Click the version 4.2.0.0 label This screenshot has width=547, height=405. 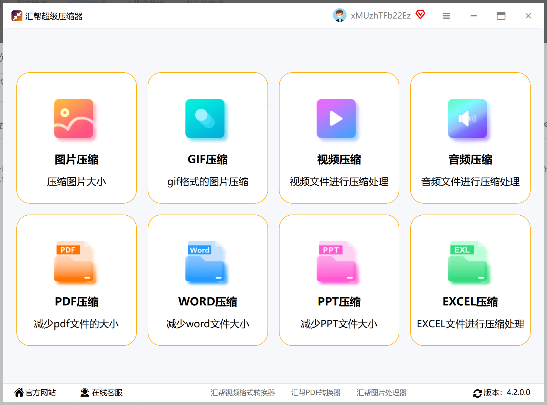(507, 392)
